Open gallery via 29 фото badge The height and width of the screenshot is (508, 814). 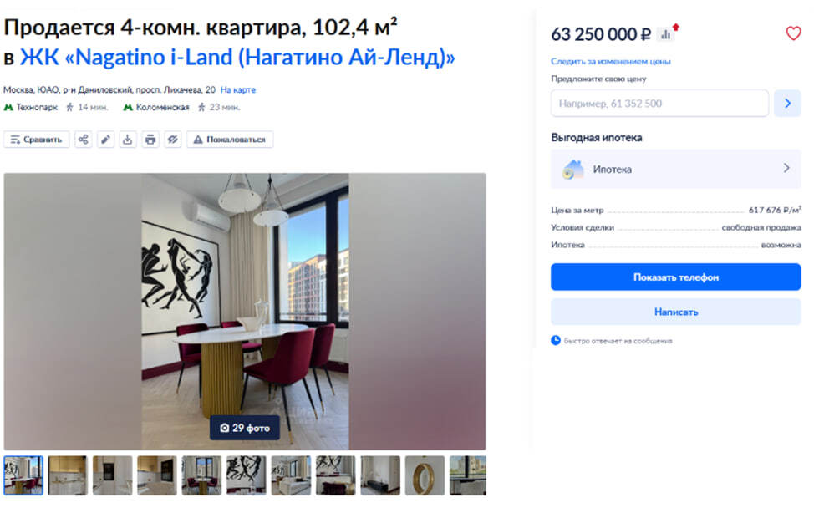click(x=245, y=428)
